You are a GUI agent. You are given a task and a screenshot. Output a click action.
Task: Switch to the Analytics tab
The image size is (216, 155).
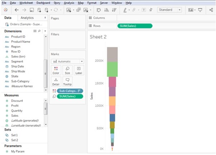(27, 18)
